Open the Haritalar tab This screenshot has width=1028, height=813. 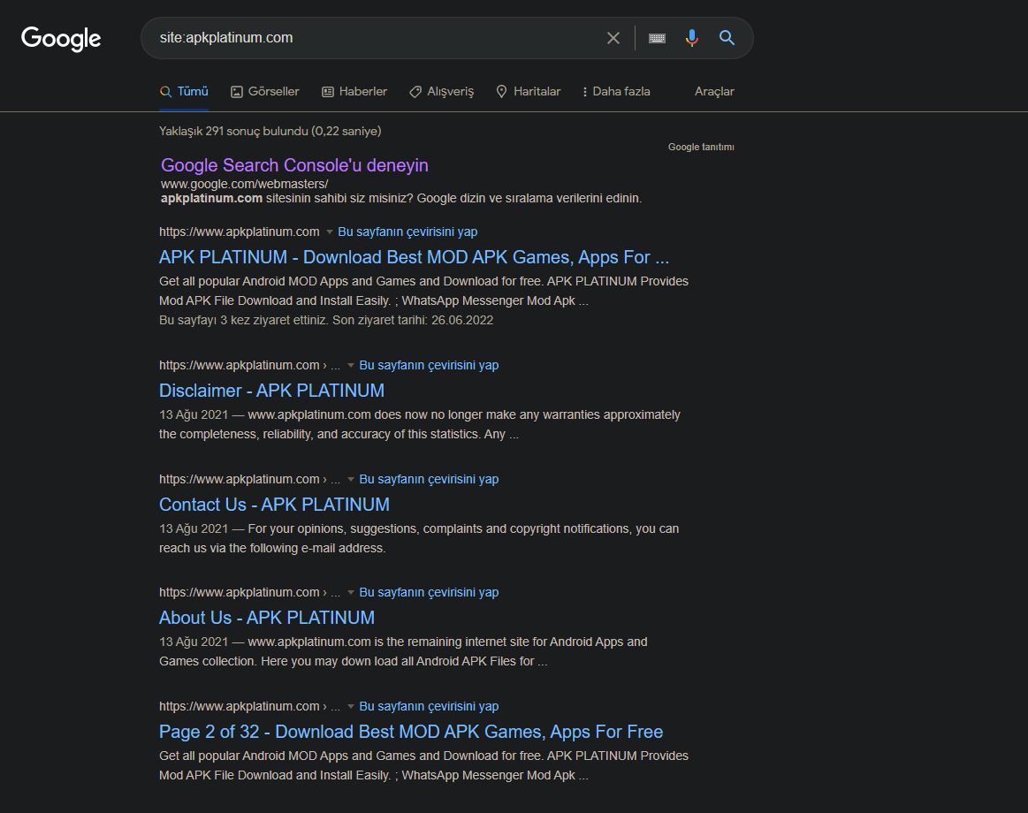click(529, 92)
